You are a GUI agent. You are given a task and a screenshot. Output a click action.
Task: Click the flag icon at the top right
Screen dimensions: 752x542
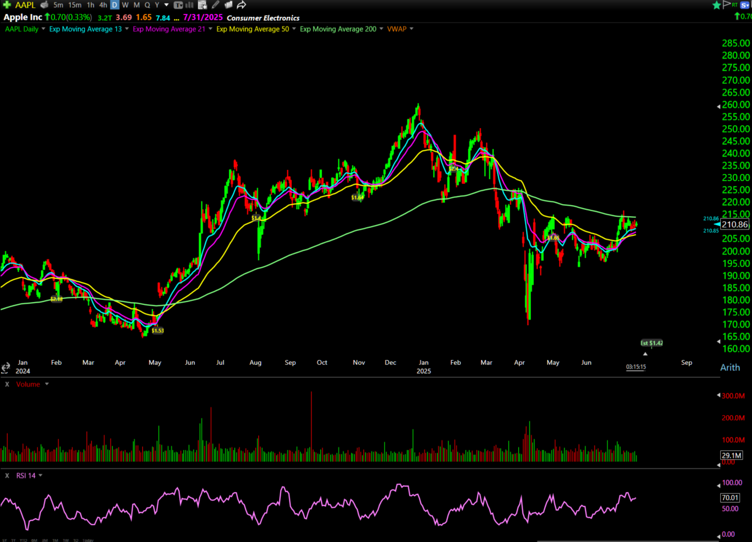tap(726, 5)
